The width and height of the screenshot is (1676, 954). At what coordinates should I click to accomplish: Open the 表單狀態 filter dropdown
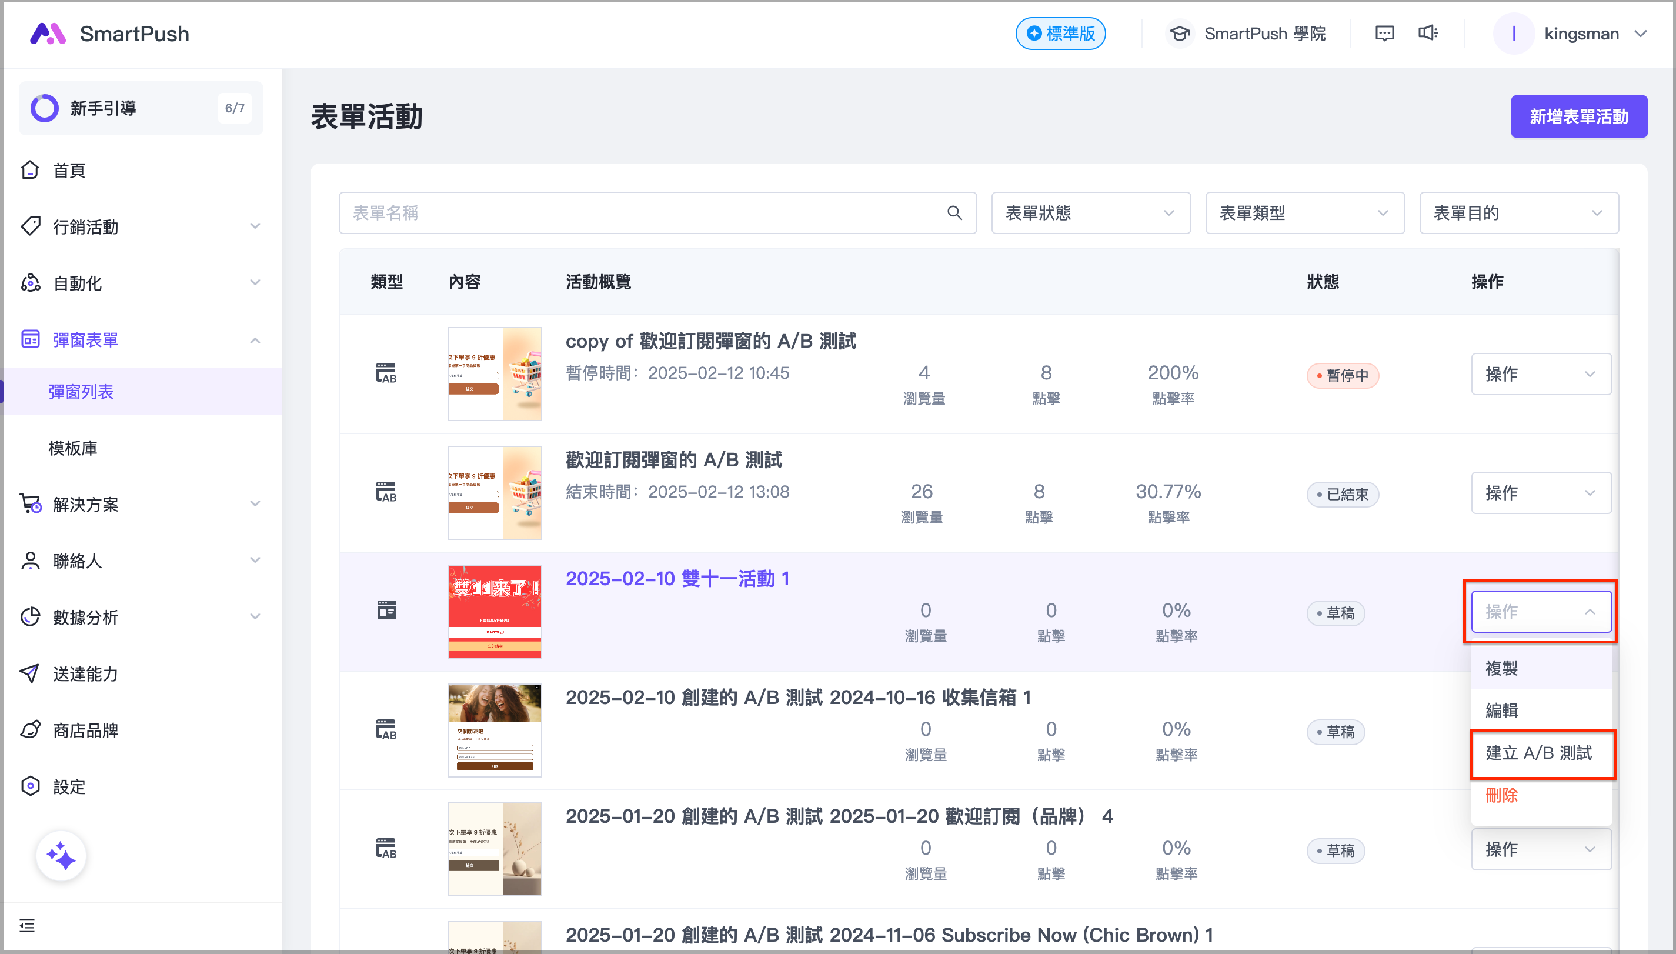pos(1090,213)
